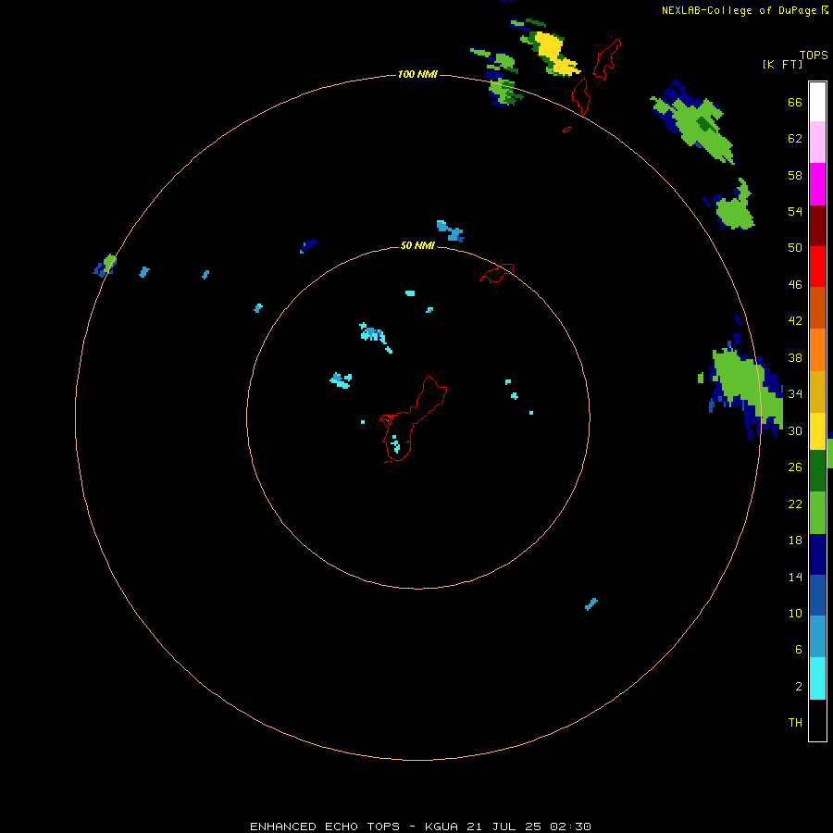The height and width of the screenshot is (833, 833).
Task: Click the legend value 26
Action: click(x=795, y=467)
